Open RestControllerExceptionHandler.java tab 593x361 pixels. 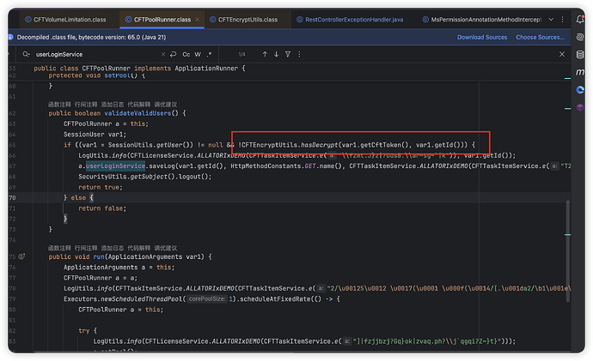click(350, 20)
